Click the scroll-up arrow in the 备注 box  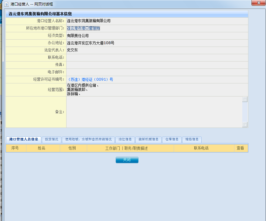(245, 100)
